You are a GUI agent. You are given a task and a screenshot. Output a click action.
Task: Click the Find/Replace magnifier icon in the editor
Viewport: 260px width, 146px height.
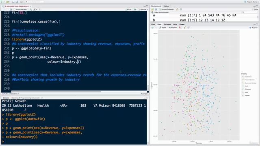tap(31, 9)
